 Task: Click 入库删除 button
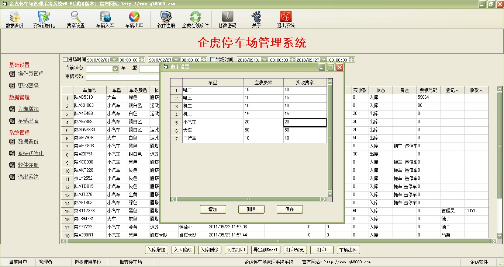(x=210, y=250)
